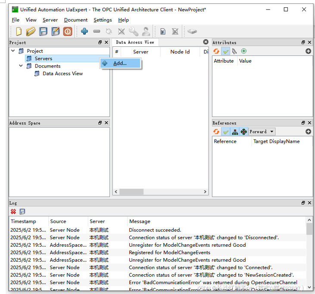Click the Log scrollbar up arrow

(309, 220)
